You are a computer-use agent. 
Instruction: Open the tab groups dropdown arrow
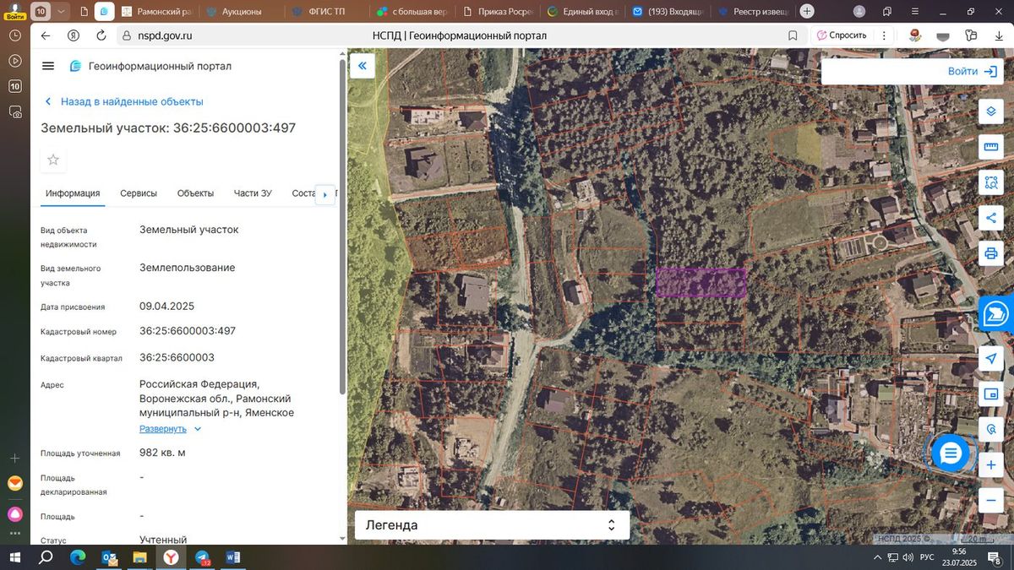62,12
